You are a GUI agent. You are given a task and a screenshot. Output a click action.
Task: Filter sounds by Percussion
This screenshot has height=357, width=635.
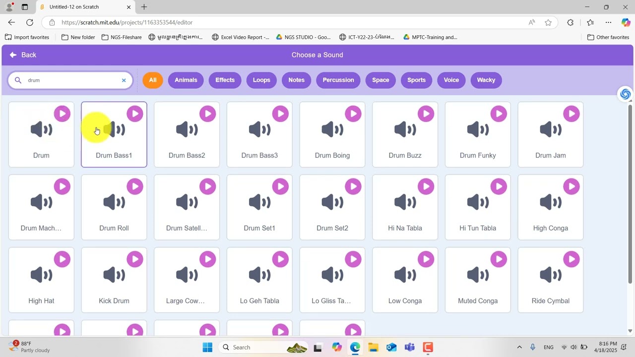[x=338, y=80]
